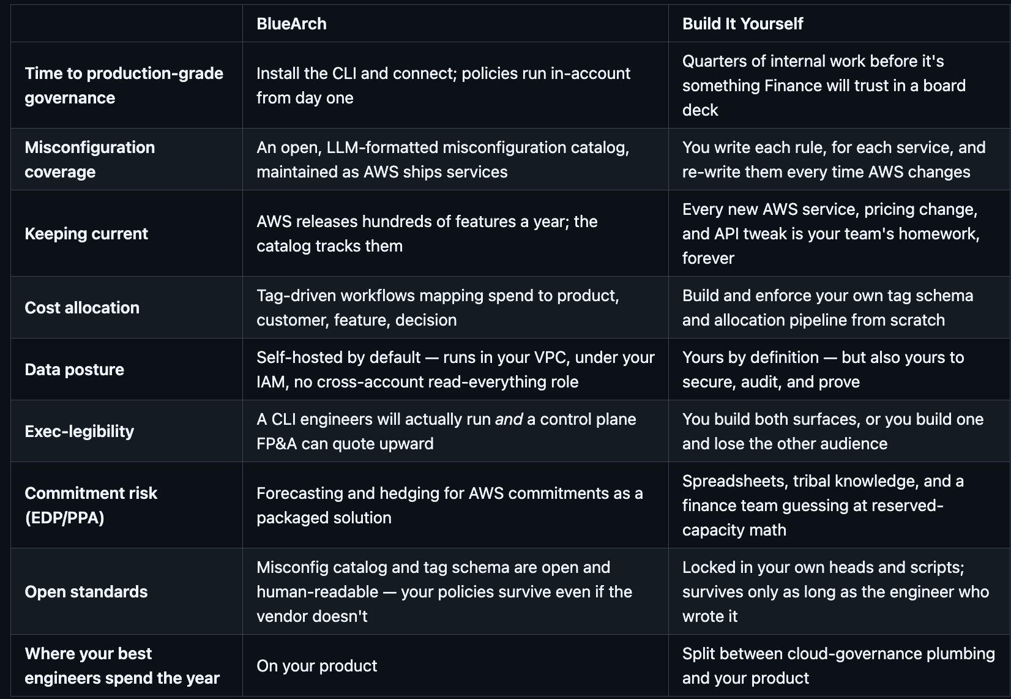Click the 'Spreadsheets, tribal knowledge' cell

point(823,505)
